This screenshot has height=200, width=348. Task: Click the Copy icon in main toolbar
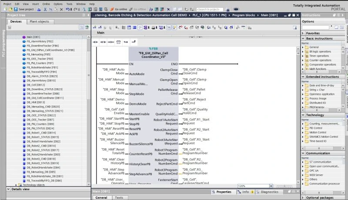click(x=50, y=9)
